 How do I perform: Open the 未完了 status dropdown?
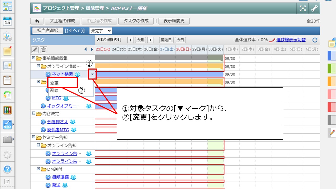[101, 31]
